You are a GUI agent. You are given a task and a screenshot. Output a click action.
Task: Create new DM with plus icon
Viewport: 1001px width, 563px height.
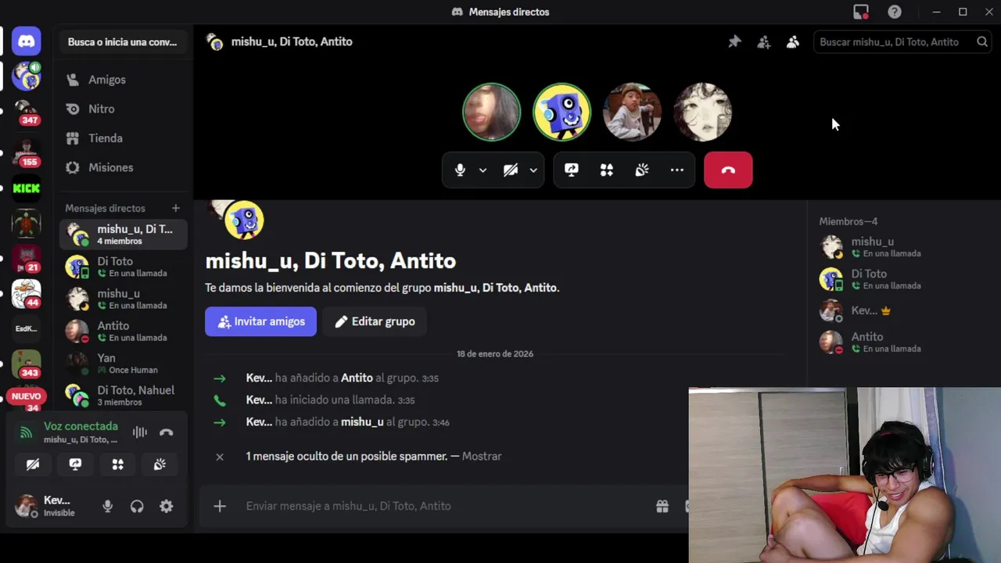click(176, 208)
